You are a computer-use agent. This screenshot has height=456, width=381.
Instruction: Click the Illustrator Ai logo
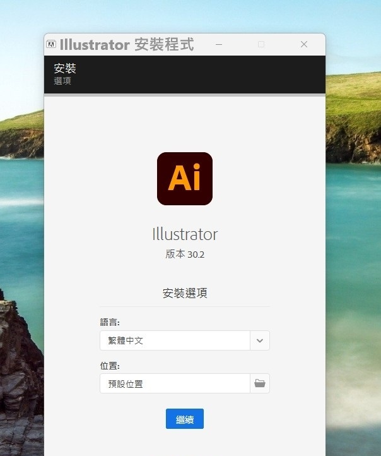coord(184,179)
